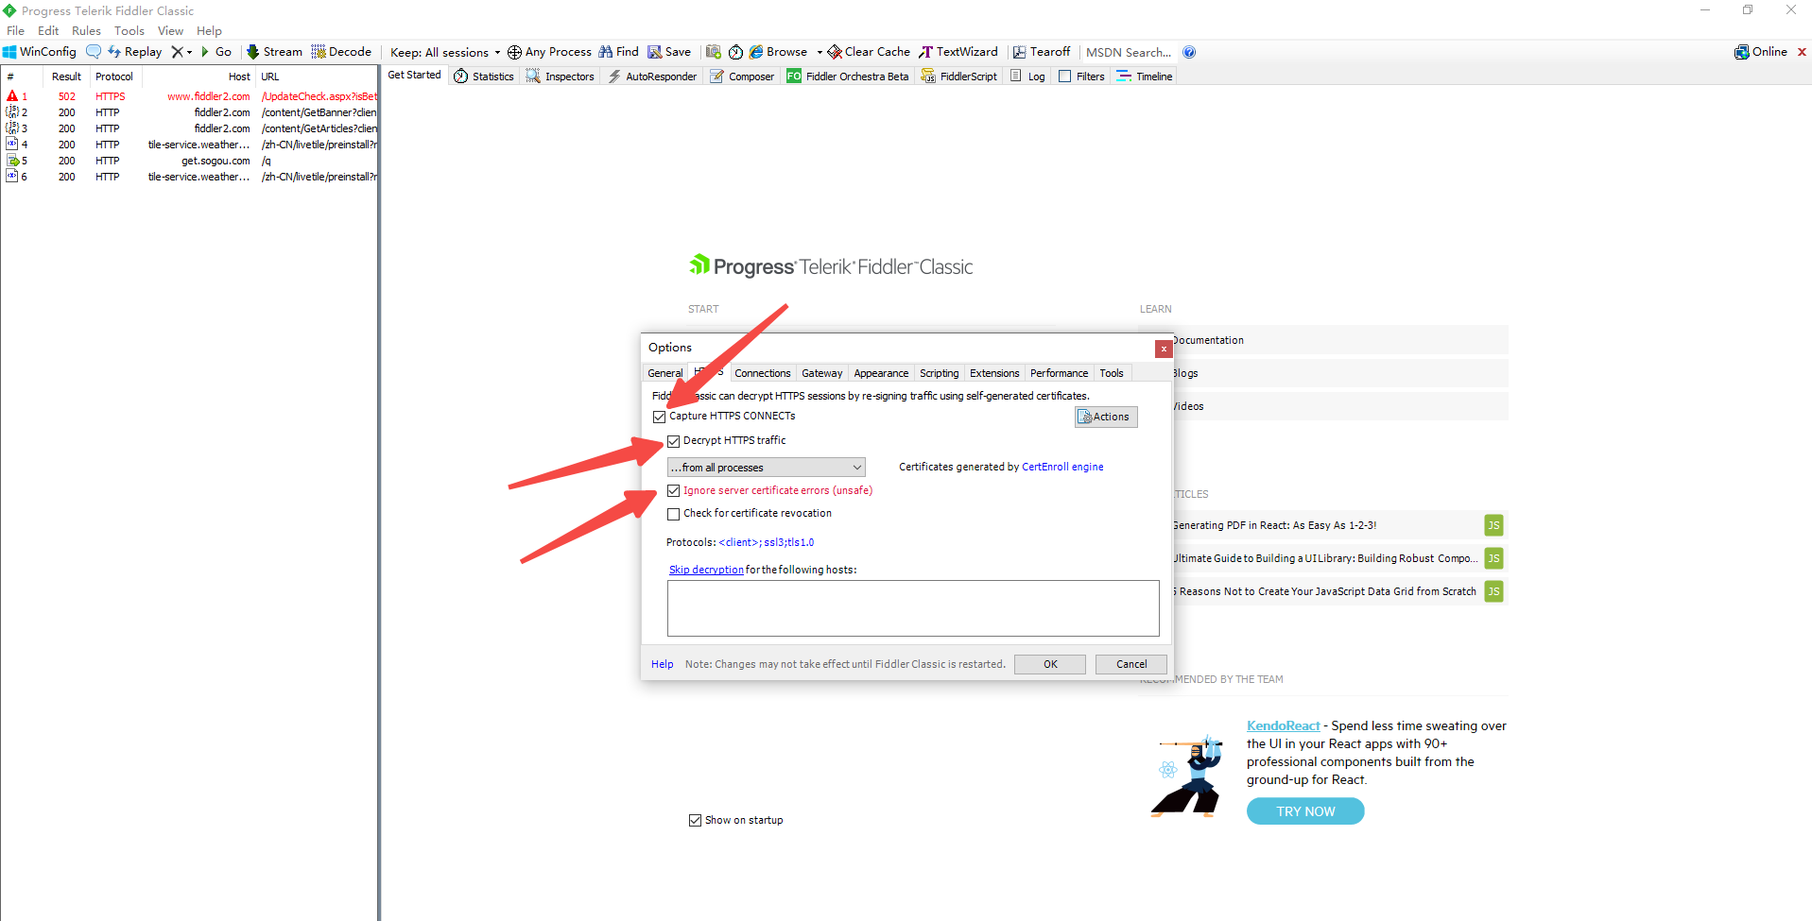The image size is (1812, 921).
Task: Switch to General tab in Options
Action: coord(664,374)
